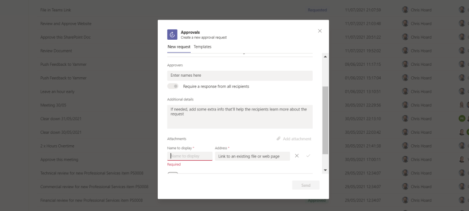Viewport: 469px width, 211px height.
Task: Click the scrollbar down arrow
Action: [326, 170]
